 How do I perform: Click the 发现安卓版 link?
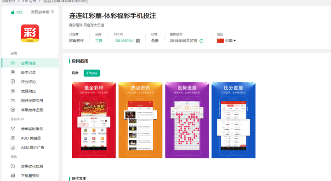point(40,12)
